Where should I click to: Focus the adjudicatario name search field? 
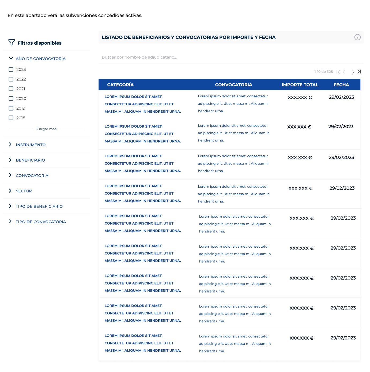click(230, 57)
